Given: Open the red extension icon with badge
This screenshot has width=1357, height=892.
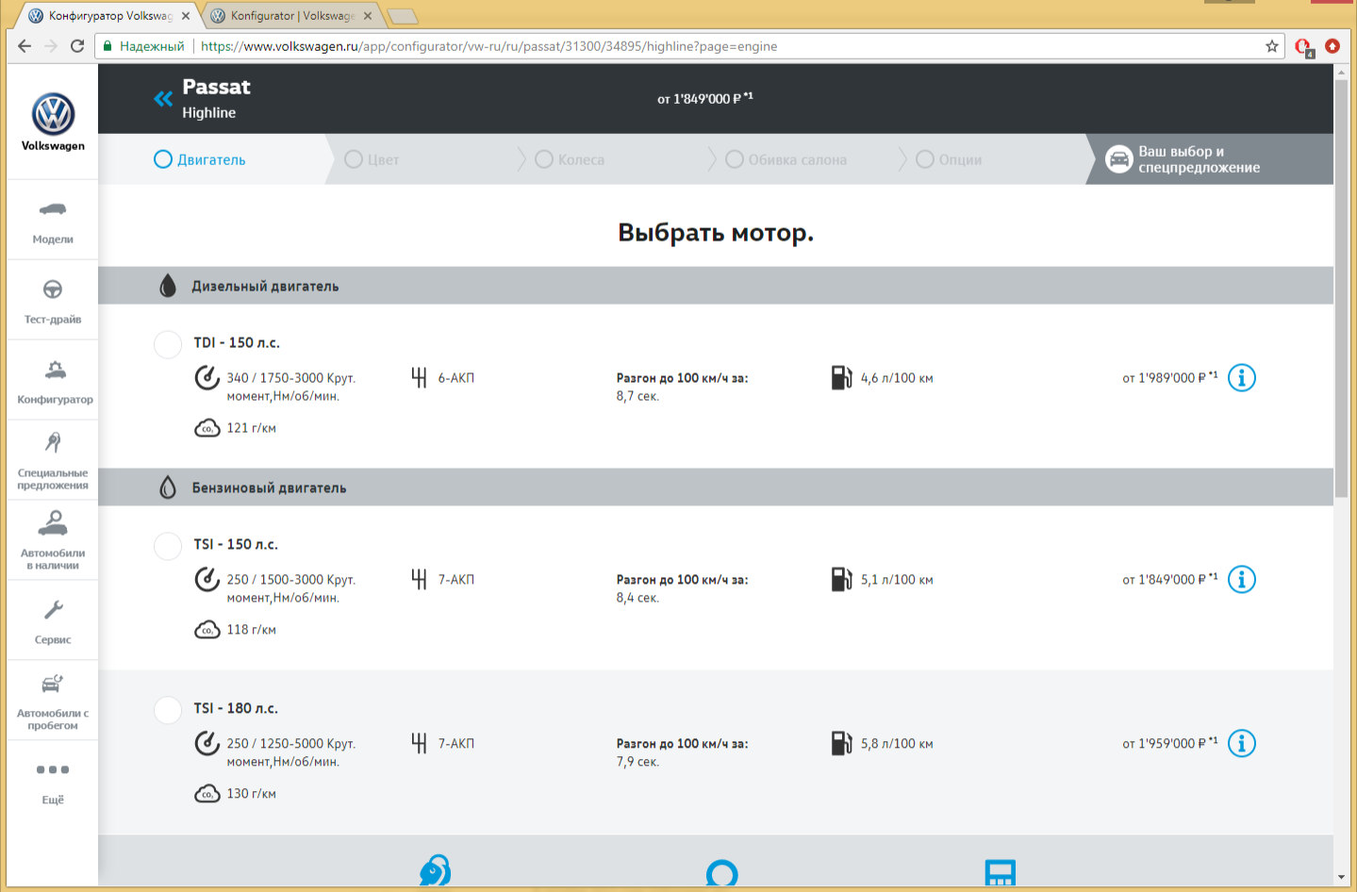Looking at the screenshot, I should tap(1304, 47).
